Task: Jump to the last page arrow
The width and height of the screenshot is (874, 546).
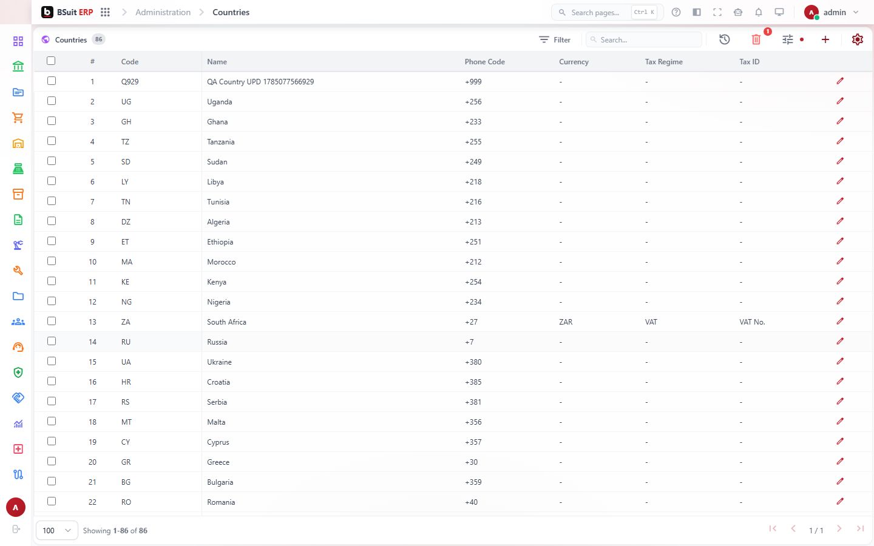Action: pyautogui.click(x=860, y=529)
